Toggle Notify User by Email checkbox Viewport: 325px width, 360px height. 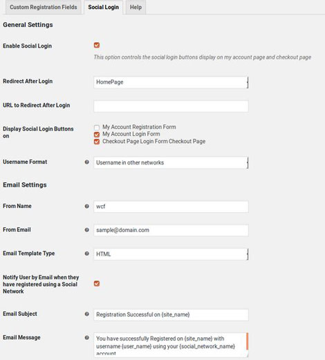97,283
